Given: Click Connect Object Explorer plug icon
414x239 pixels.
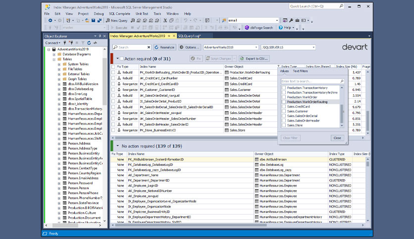Looking at the screenshot, I should point(65,42).
